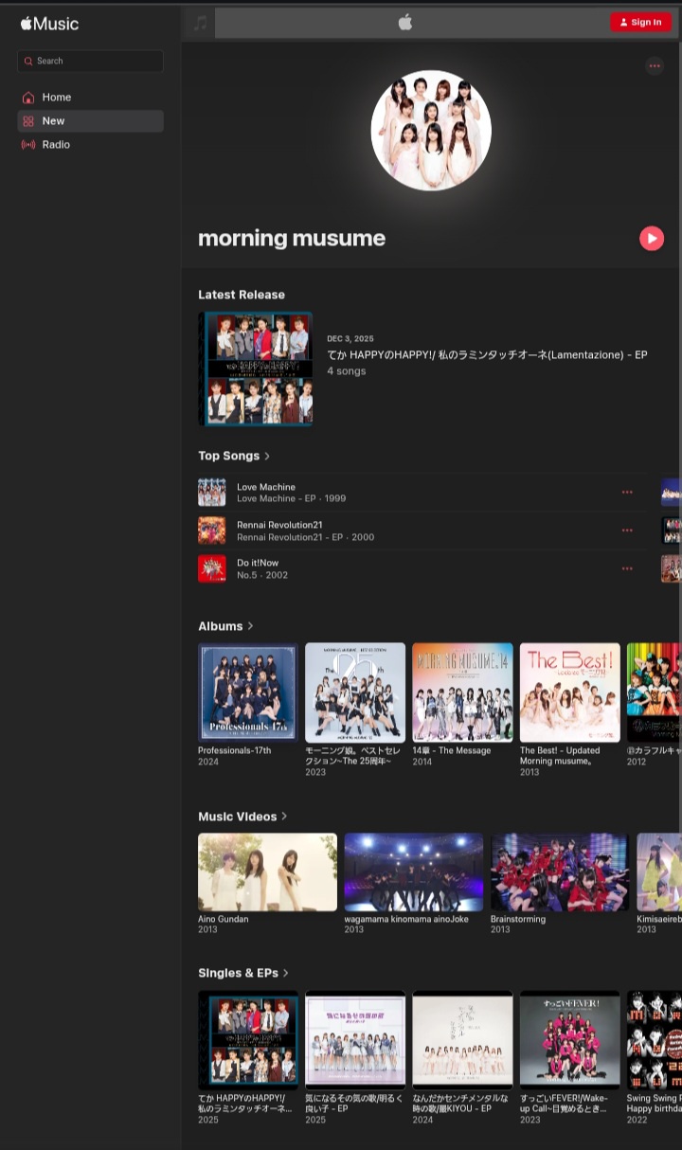
Task: Expand the Music Videos section
Action: [x=242, y=817]
